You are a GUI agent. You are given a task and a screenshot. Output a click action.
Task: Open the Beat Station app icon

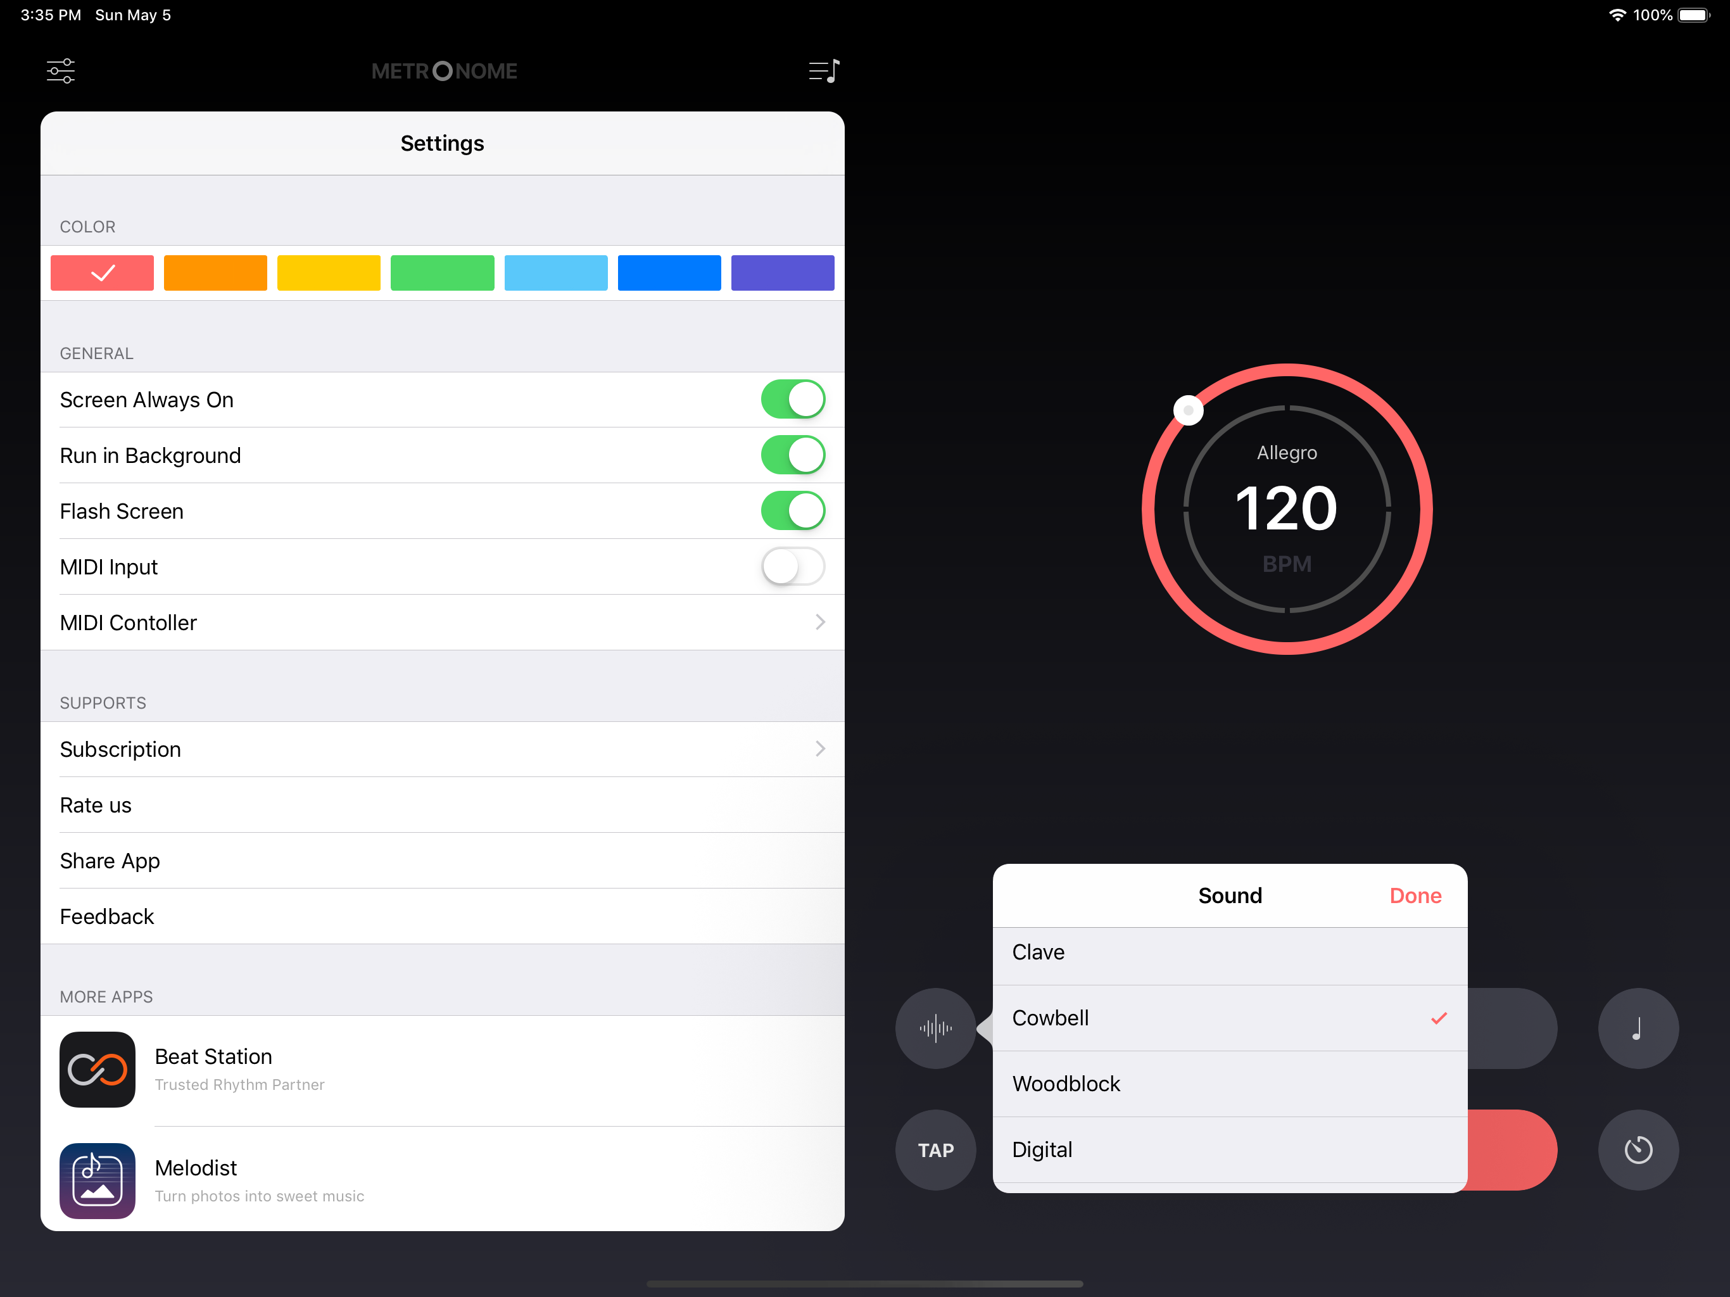click(98, 1070)
